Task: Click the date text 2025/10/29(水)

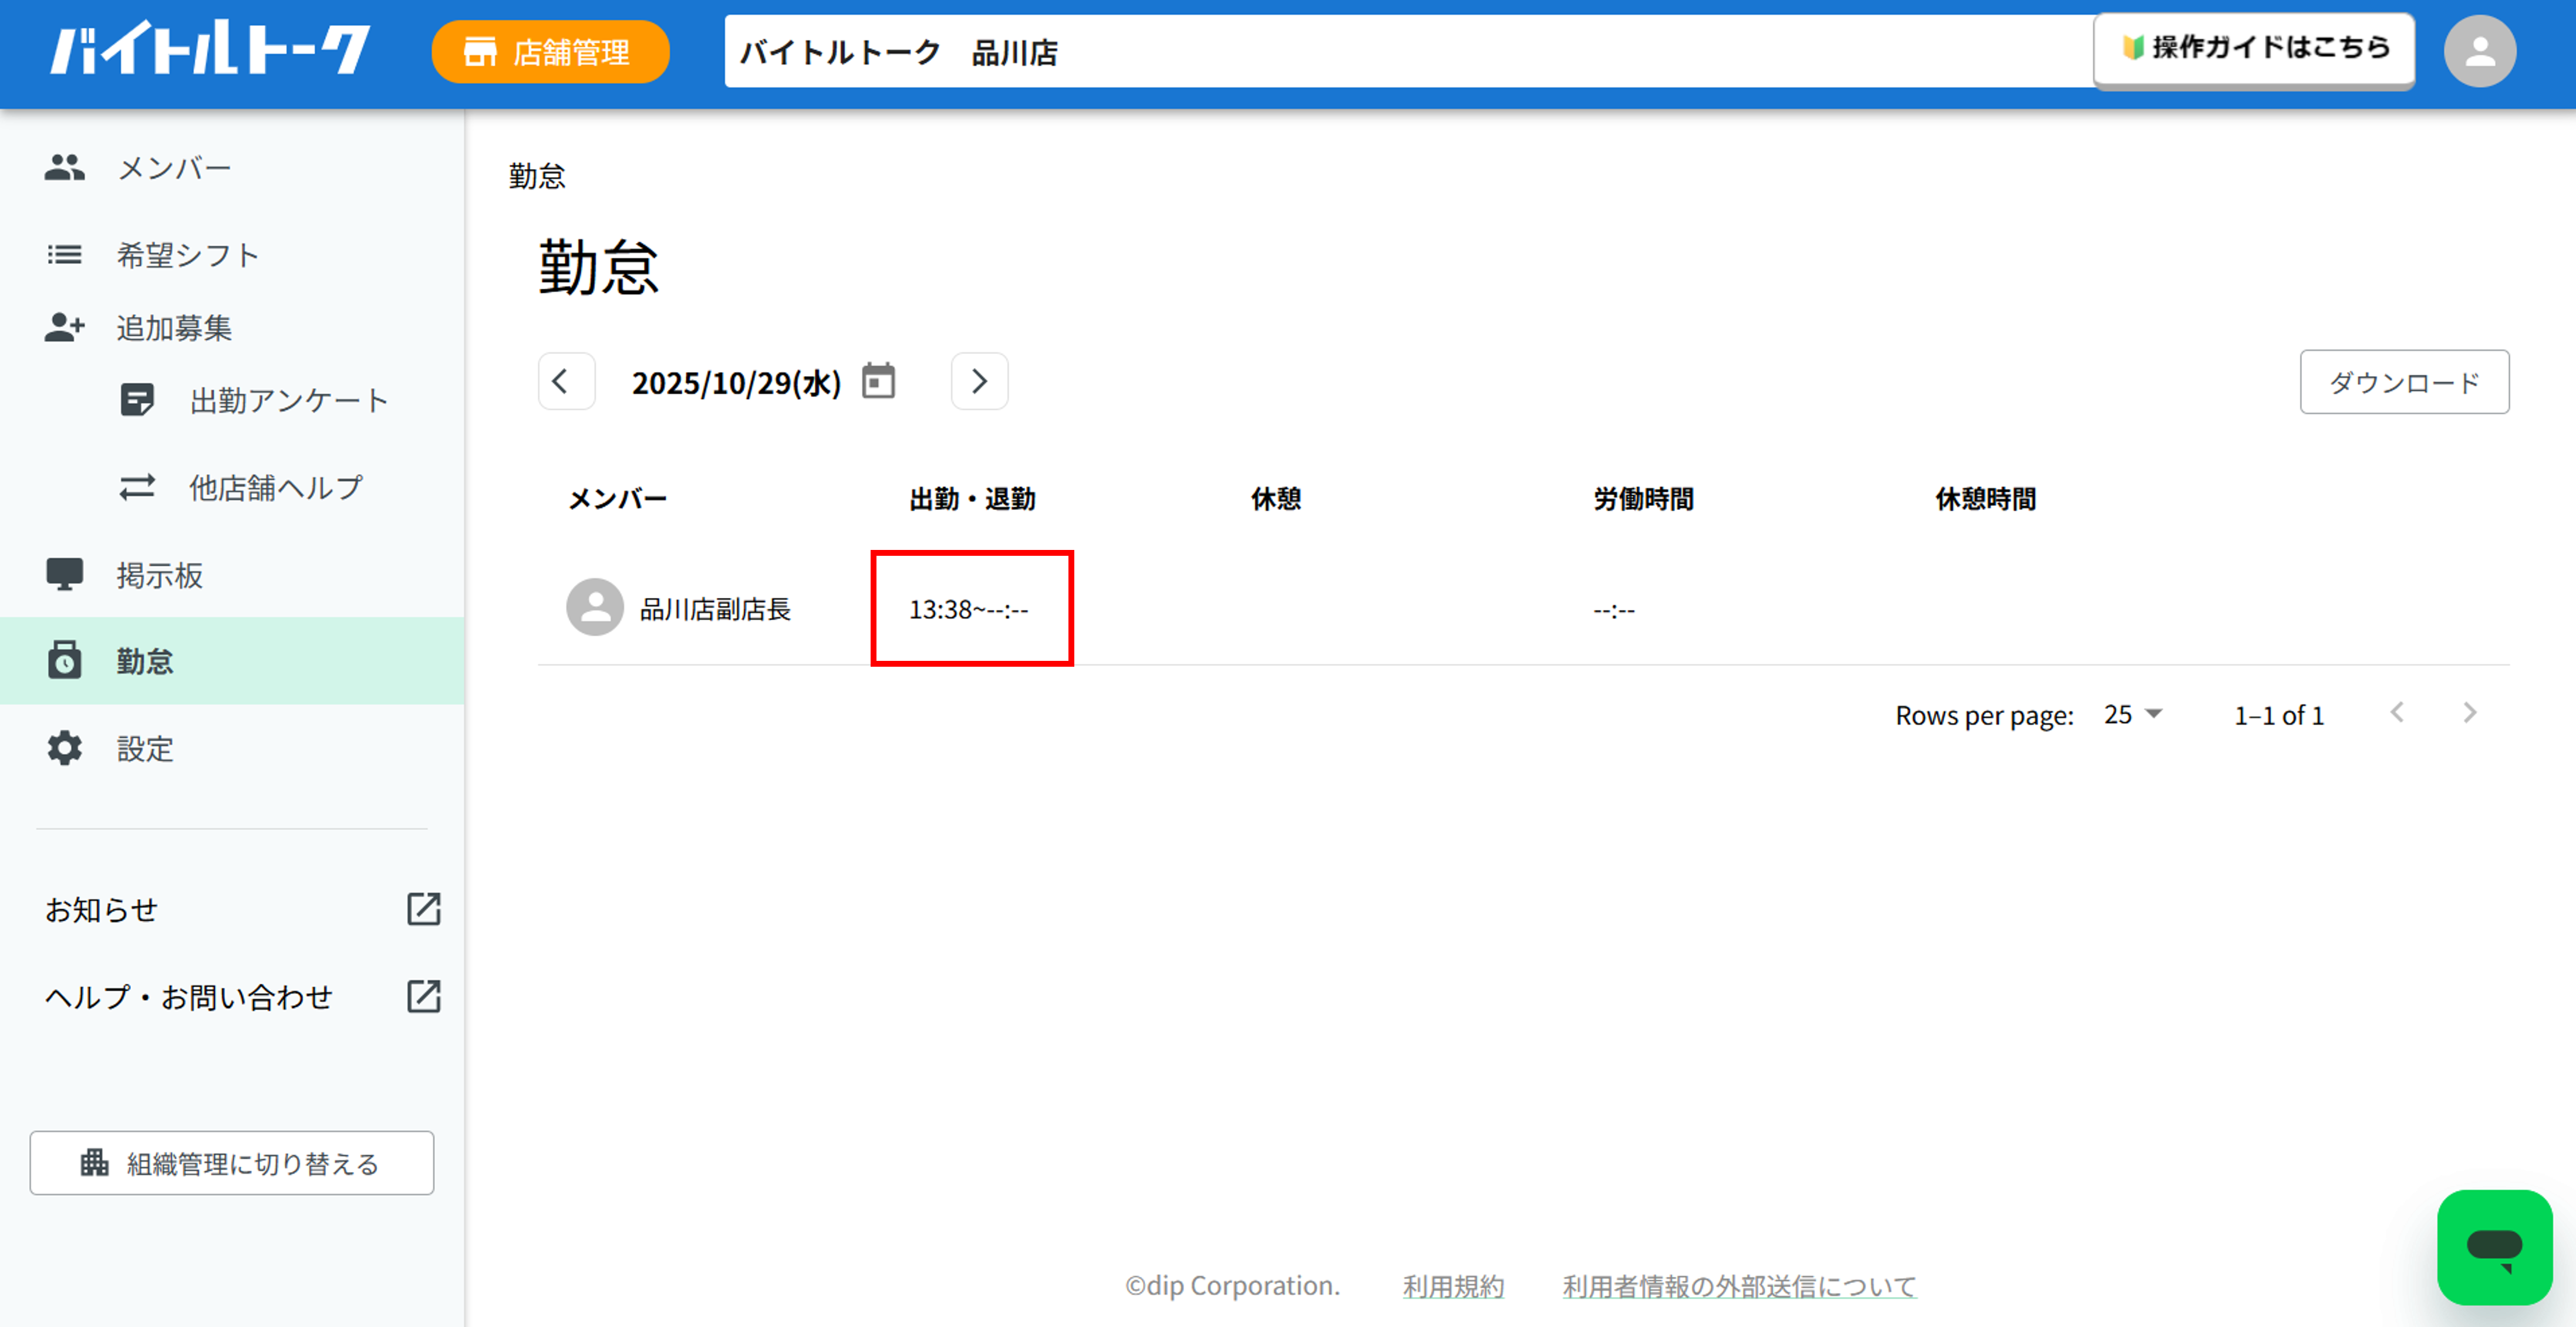Action: 736,383
